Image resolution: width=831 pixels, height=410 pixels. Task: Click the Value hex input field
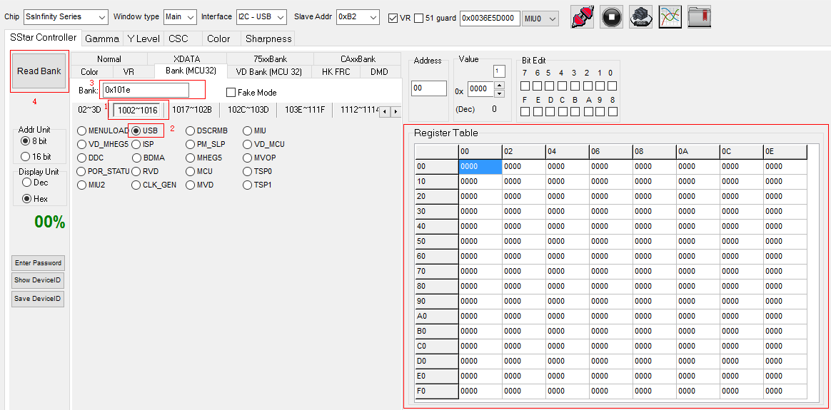(x=480, y=89)
